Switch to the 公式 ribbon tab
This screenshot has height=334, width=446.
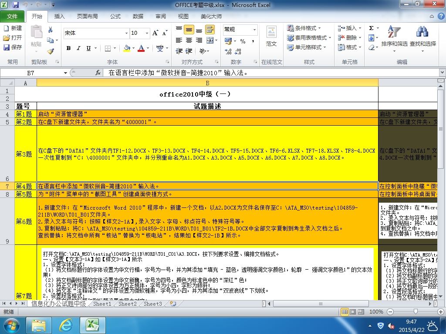pos(115,17)
